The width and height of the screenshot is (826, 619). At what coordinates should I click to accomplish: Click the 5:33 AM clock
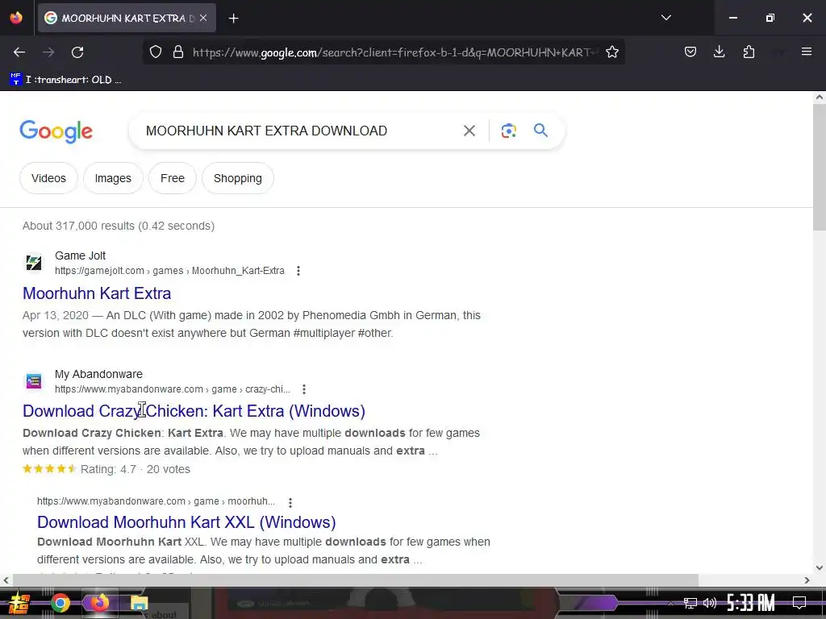coord(751,602)
